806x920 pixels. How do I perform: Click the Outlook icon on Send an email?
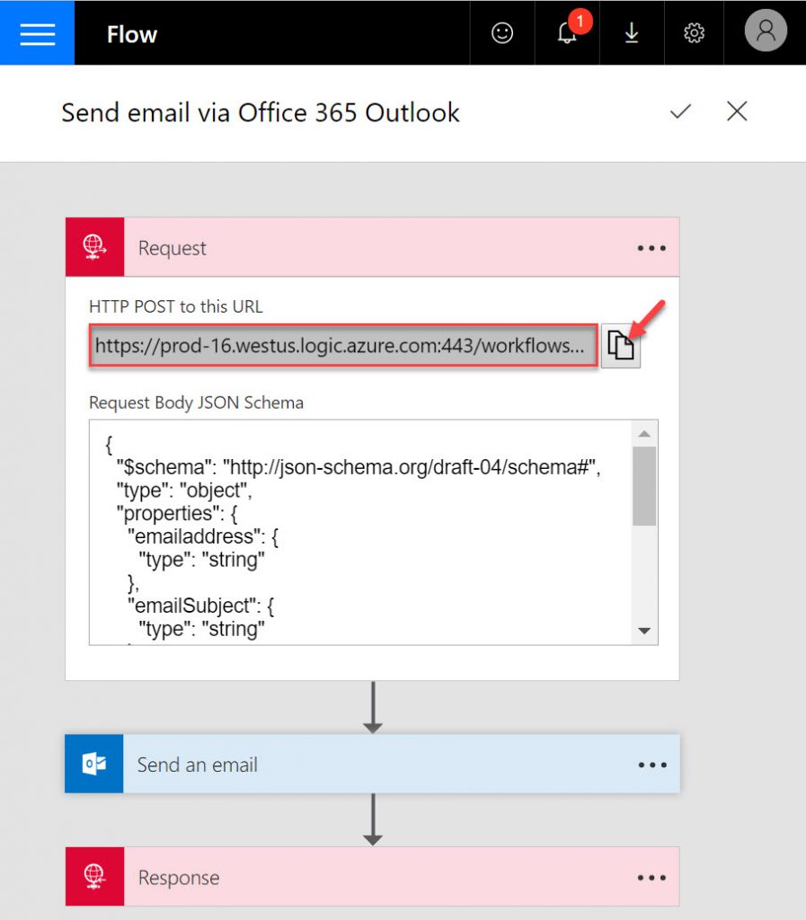pos(94,765)
